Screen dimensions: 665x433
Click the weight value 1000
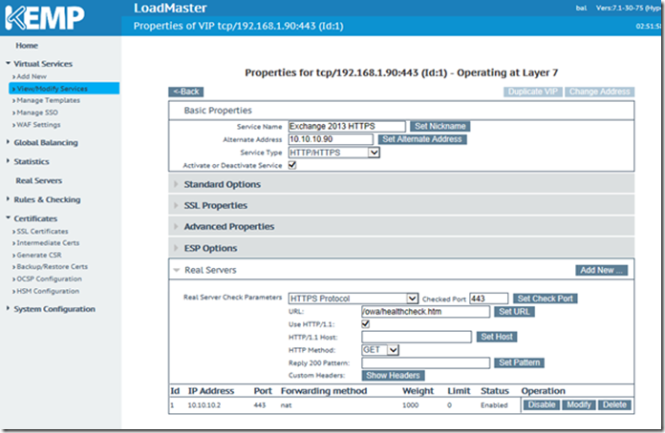point(411,405)
